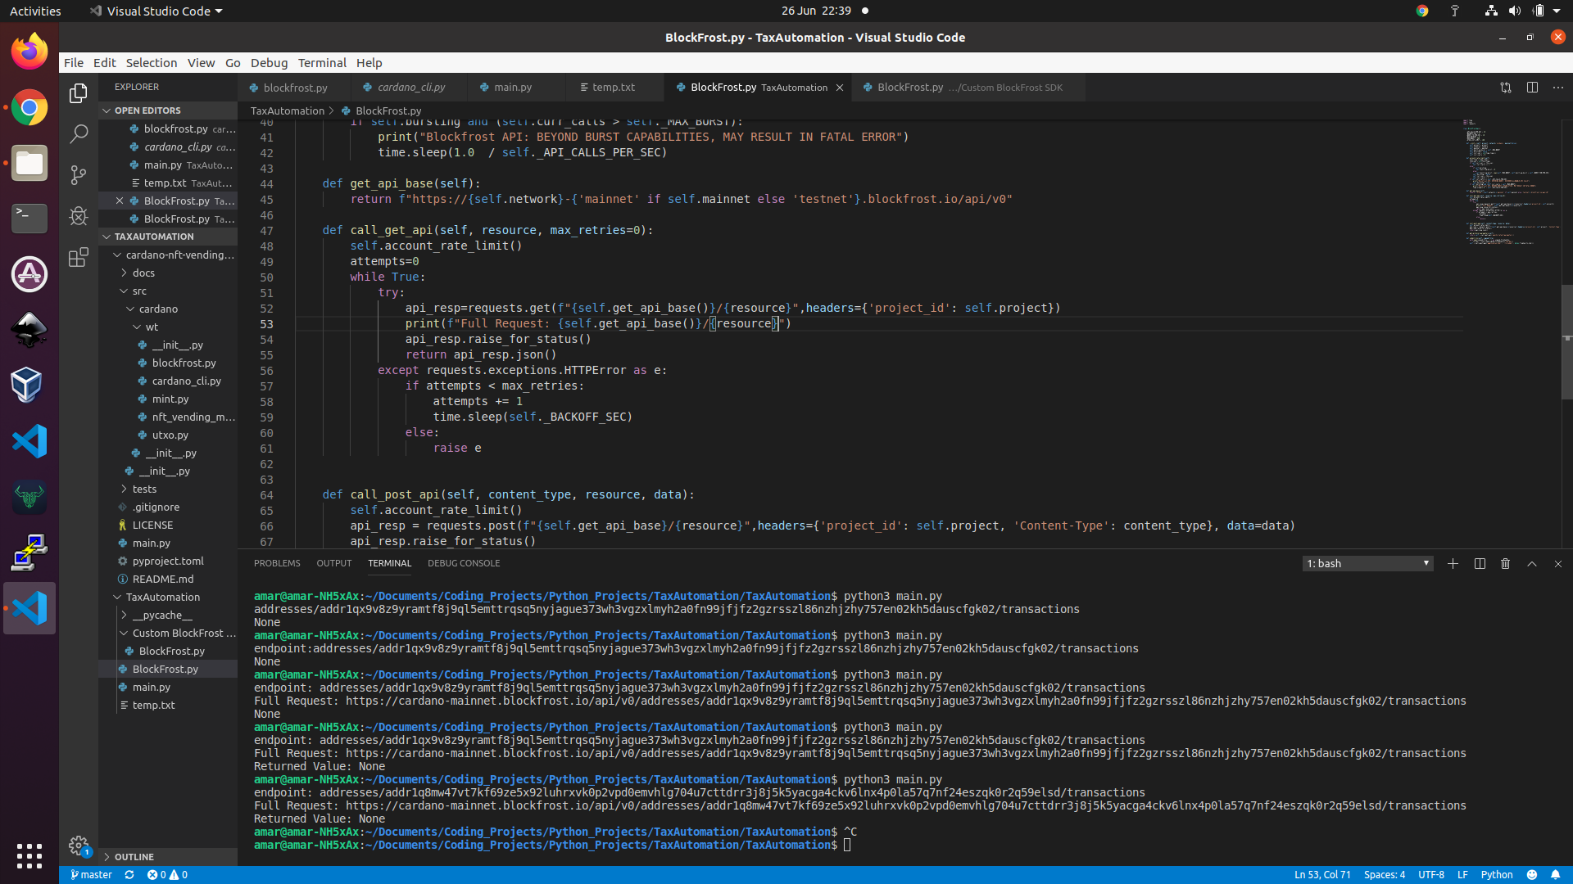
Task: Close BlockFrost.py in Open Editors list
Action: click(120, 201)
